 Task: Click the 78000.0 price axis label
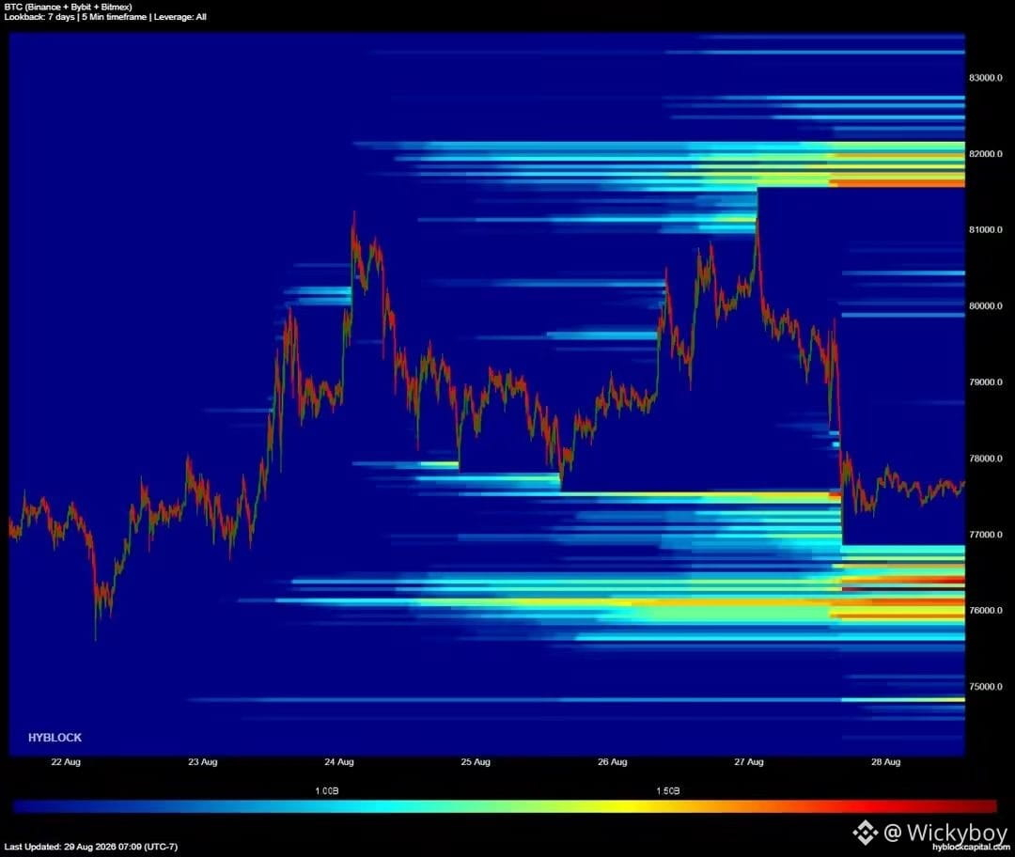coord(985,459)
